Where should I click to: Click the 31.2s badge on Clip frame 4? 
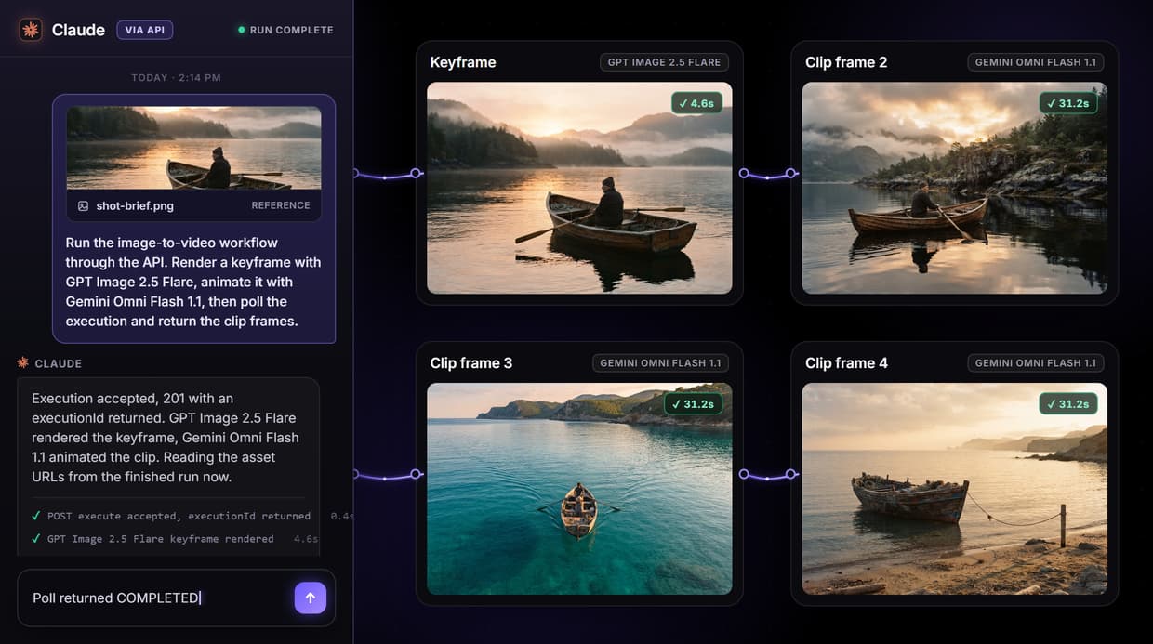pos(1068,403)
